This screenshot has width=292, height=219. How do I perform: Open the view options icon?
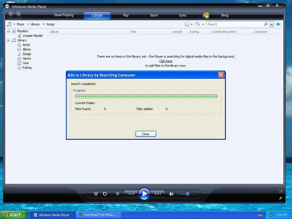(x=197, y=24)
